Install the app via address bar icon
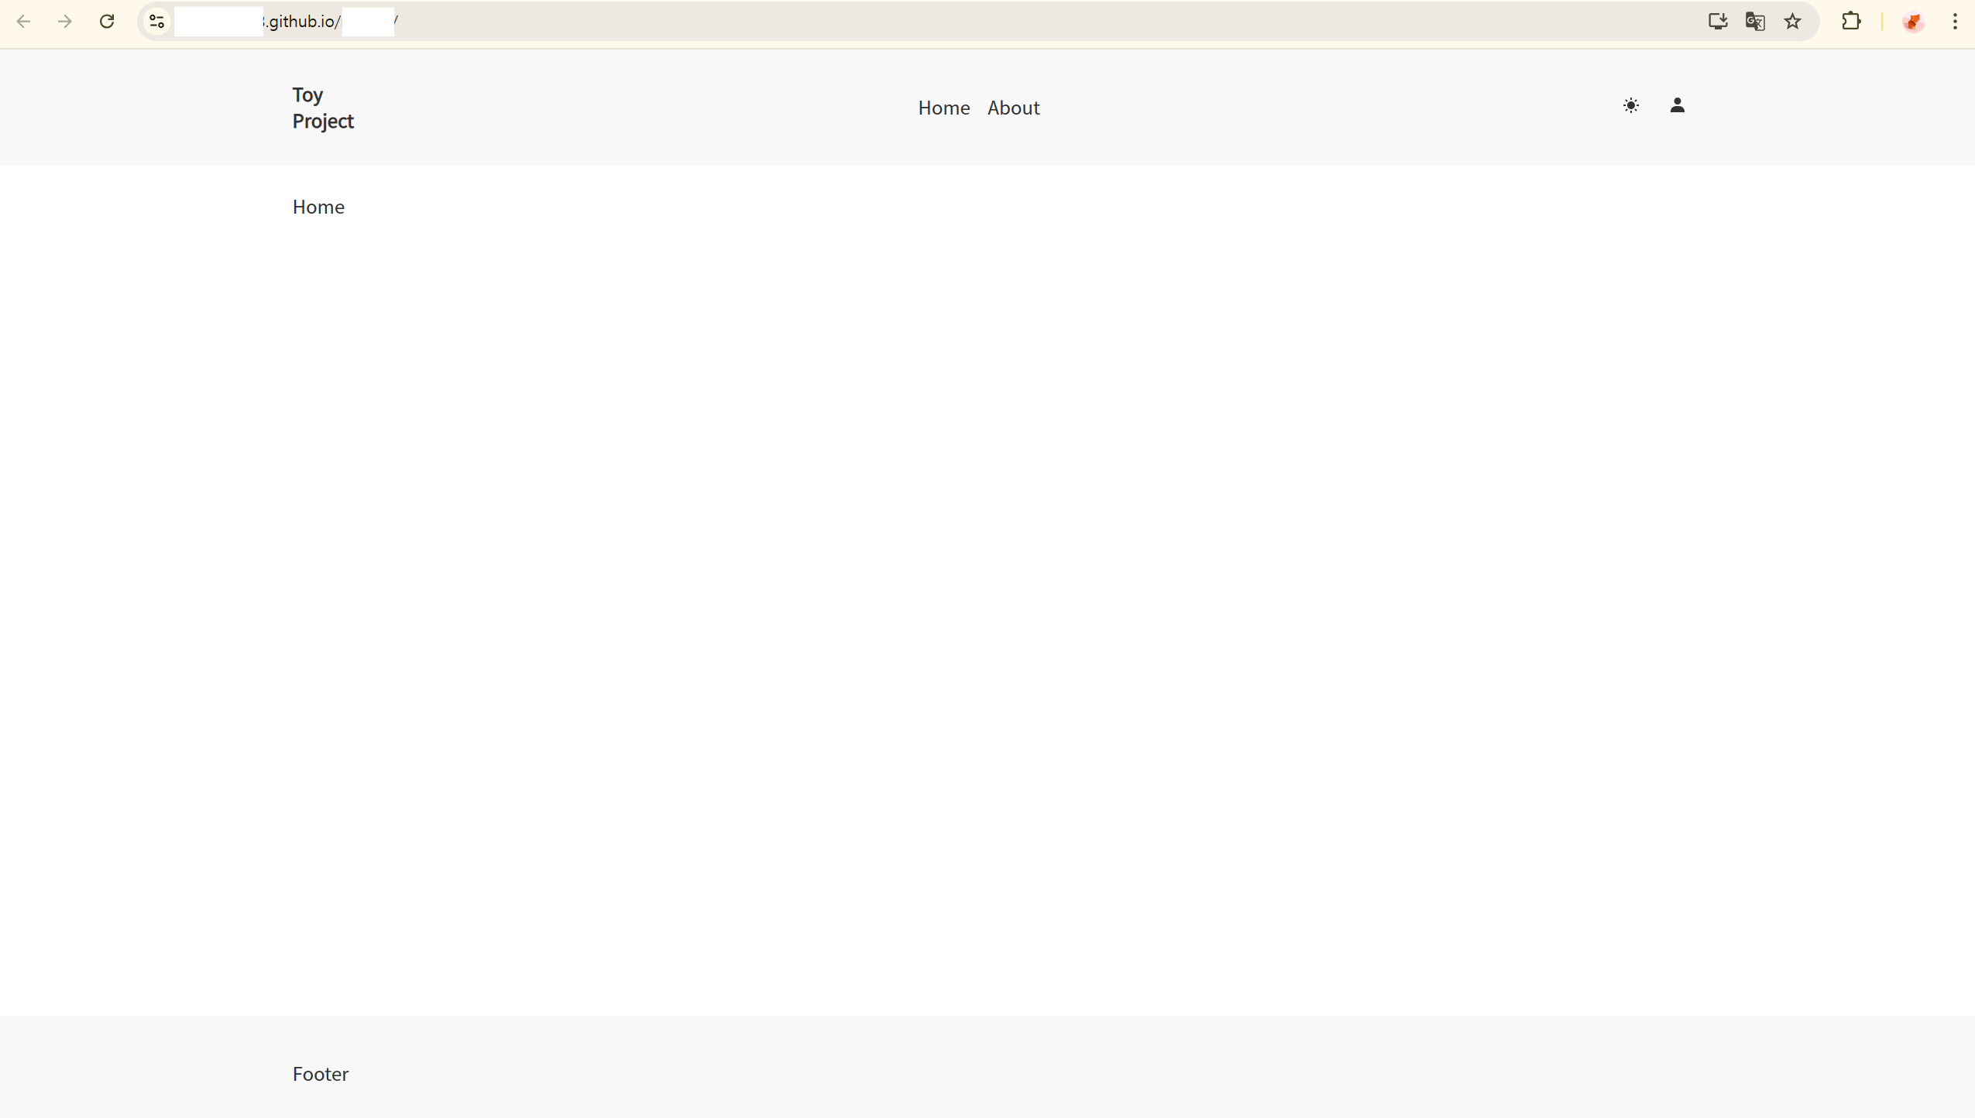This screenshot has width=1975, height=1118. pos(1717,21)
